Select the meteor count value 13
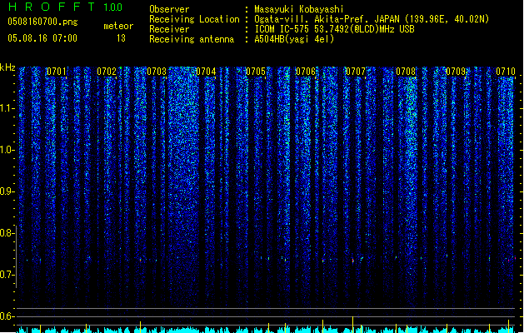 point(121,38)
